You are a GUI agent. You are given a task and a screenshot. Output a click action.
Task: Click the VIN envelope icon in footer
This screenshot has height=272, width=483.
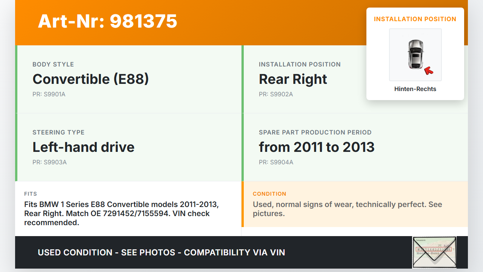pyautogui.click(x=434, y=252)
